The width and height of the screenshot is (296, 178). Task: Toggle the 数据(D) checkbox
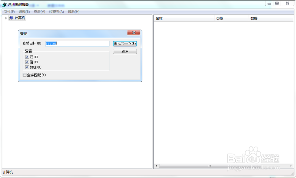point(27,67)
